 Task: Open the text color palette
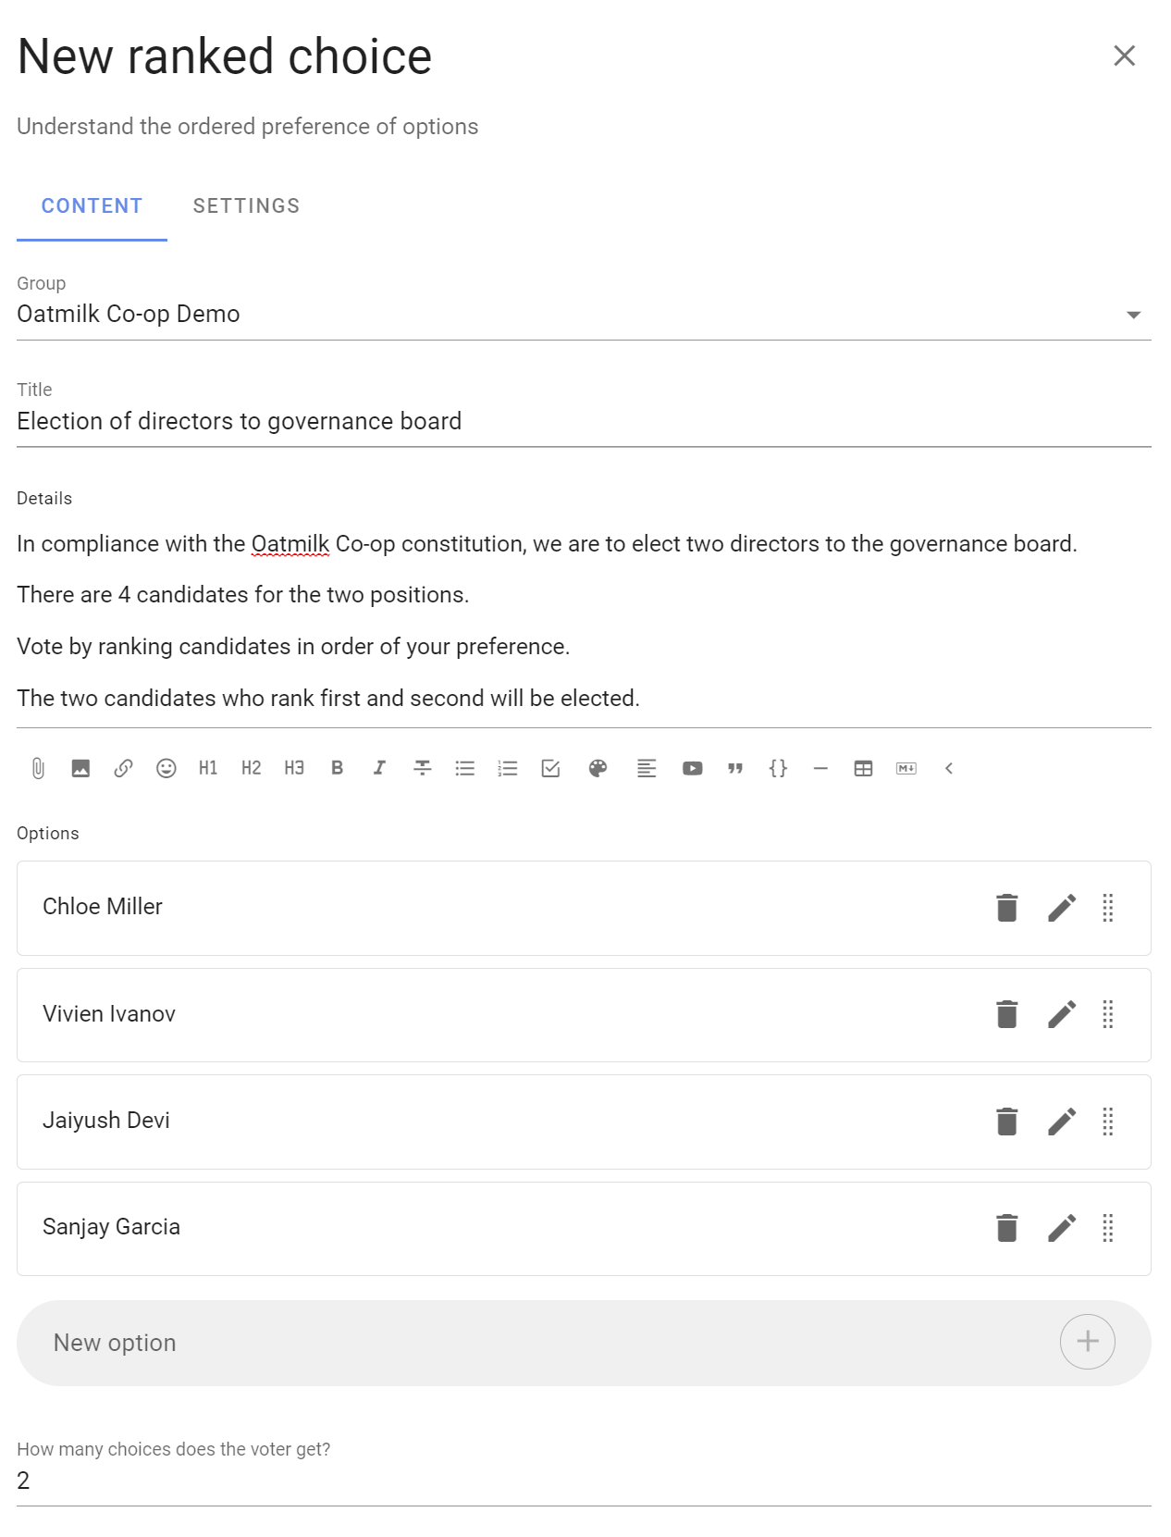[x=598, y=768]
